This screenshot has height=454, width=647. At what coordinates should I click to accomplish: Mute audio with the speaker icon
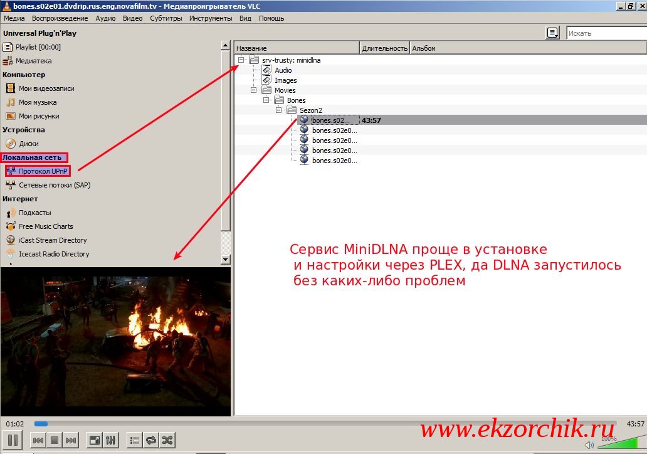589,445
